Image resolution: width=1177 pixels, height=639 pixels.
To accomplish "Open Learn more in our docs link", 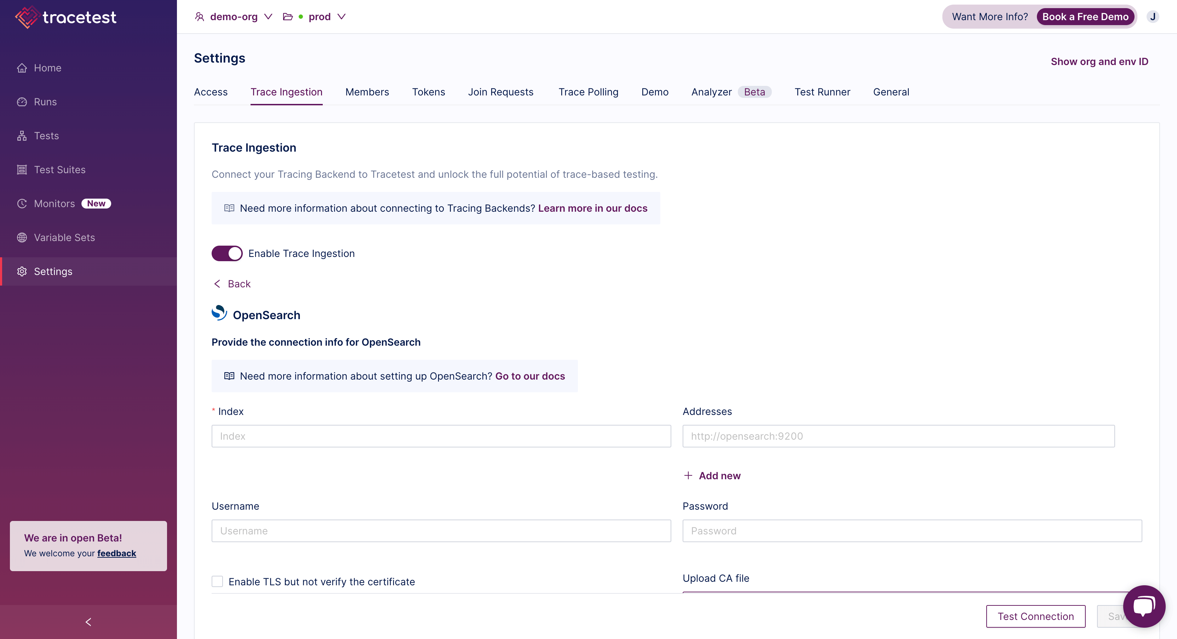I will pyautogui.click(x=593, y=208).
